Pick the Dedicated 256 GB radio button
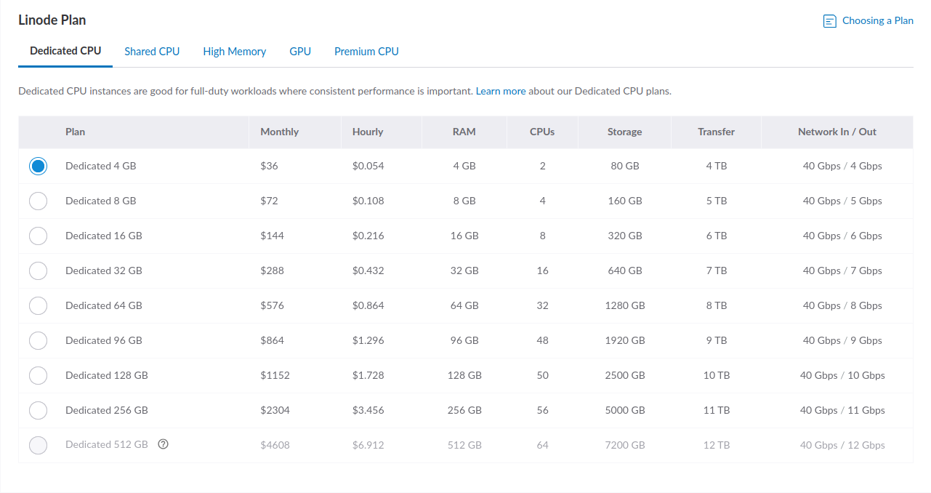The height and width of the screenshot is (493, 931). click(38, 410)
